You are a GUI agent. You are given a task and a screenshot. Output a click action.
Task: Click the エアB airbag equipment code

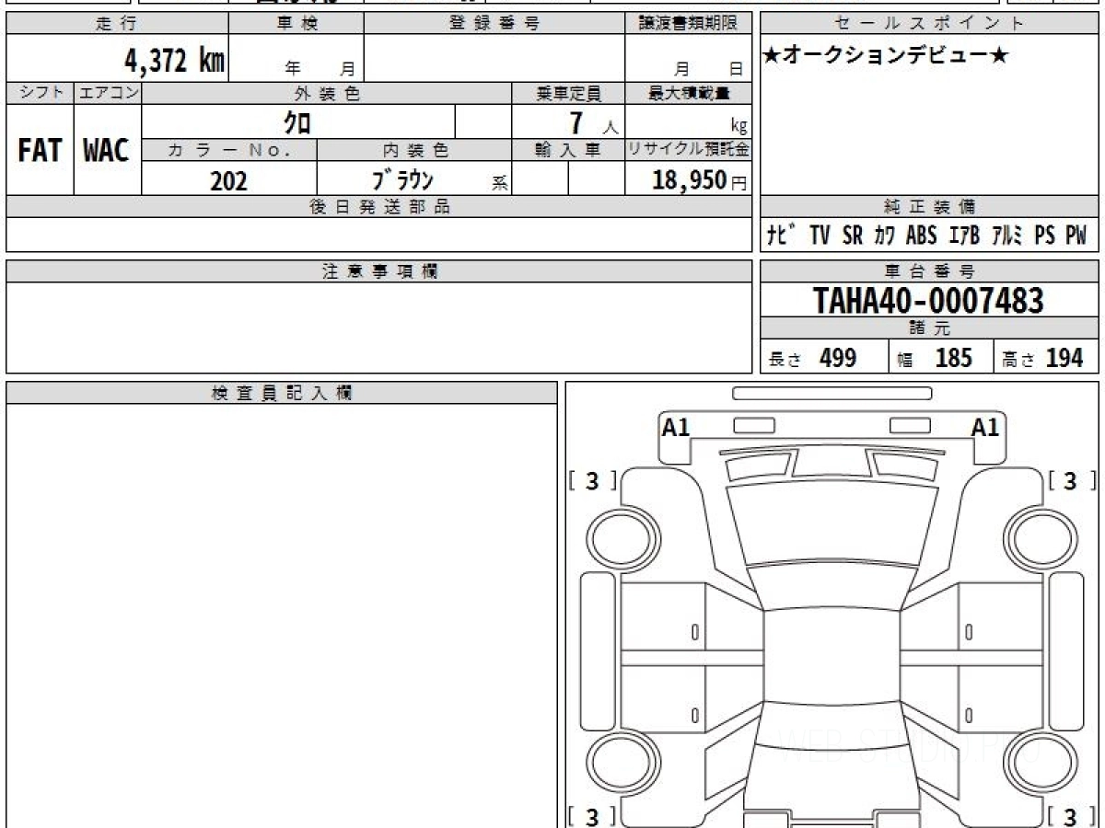[x=963, y=236]
